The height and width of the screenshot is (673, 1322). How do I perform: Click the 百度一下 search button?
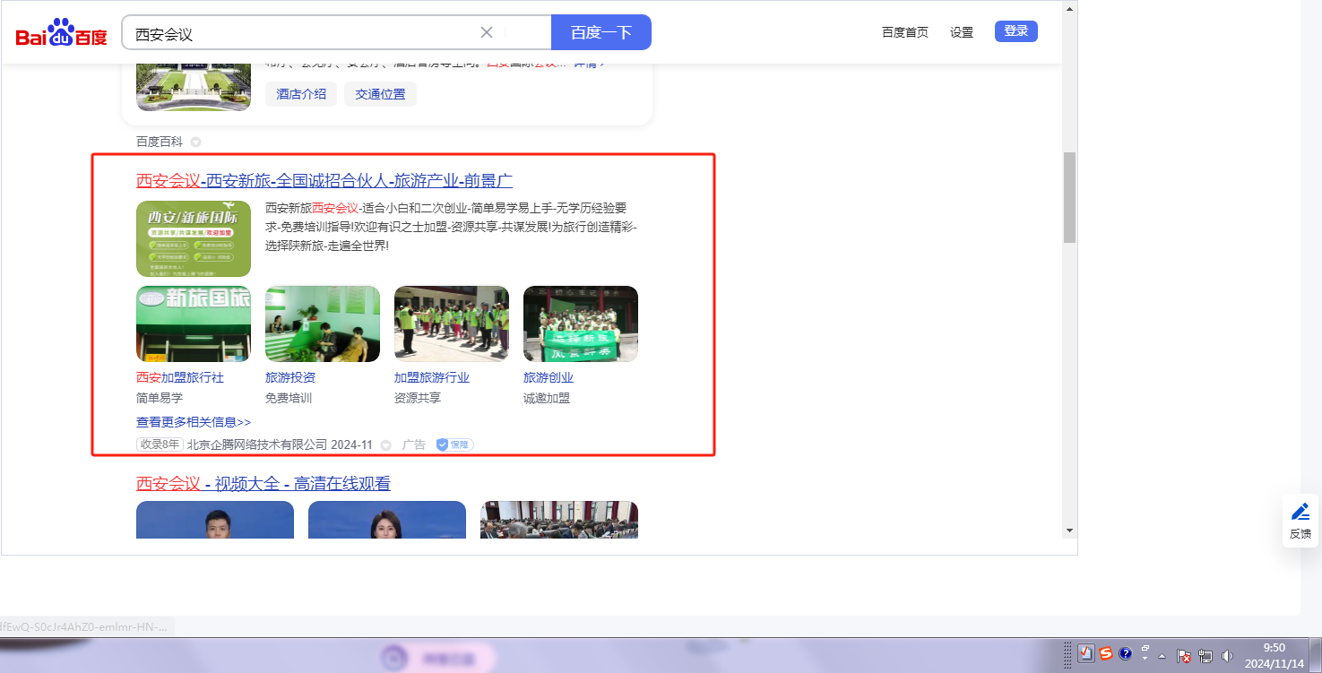pos(601,33)
